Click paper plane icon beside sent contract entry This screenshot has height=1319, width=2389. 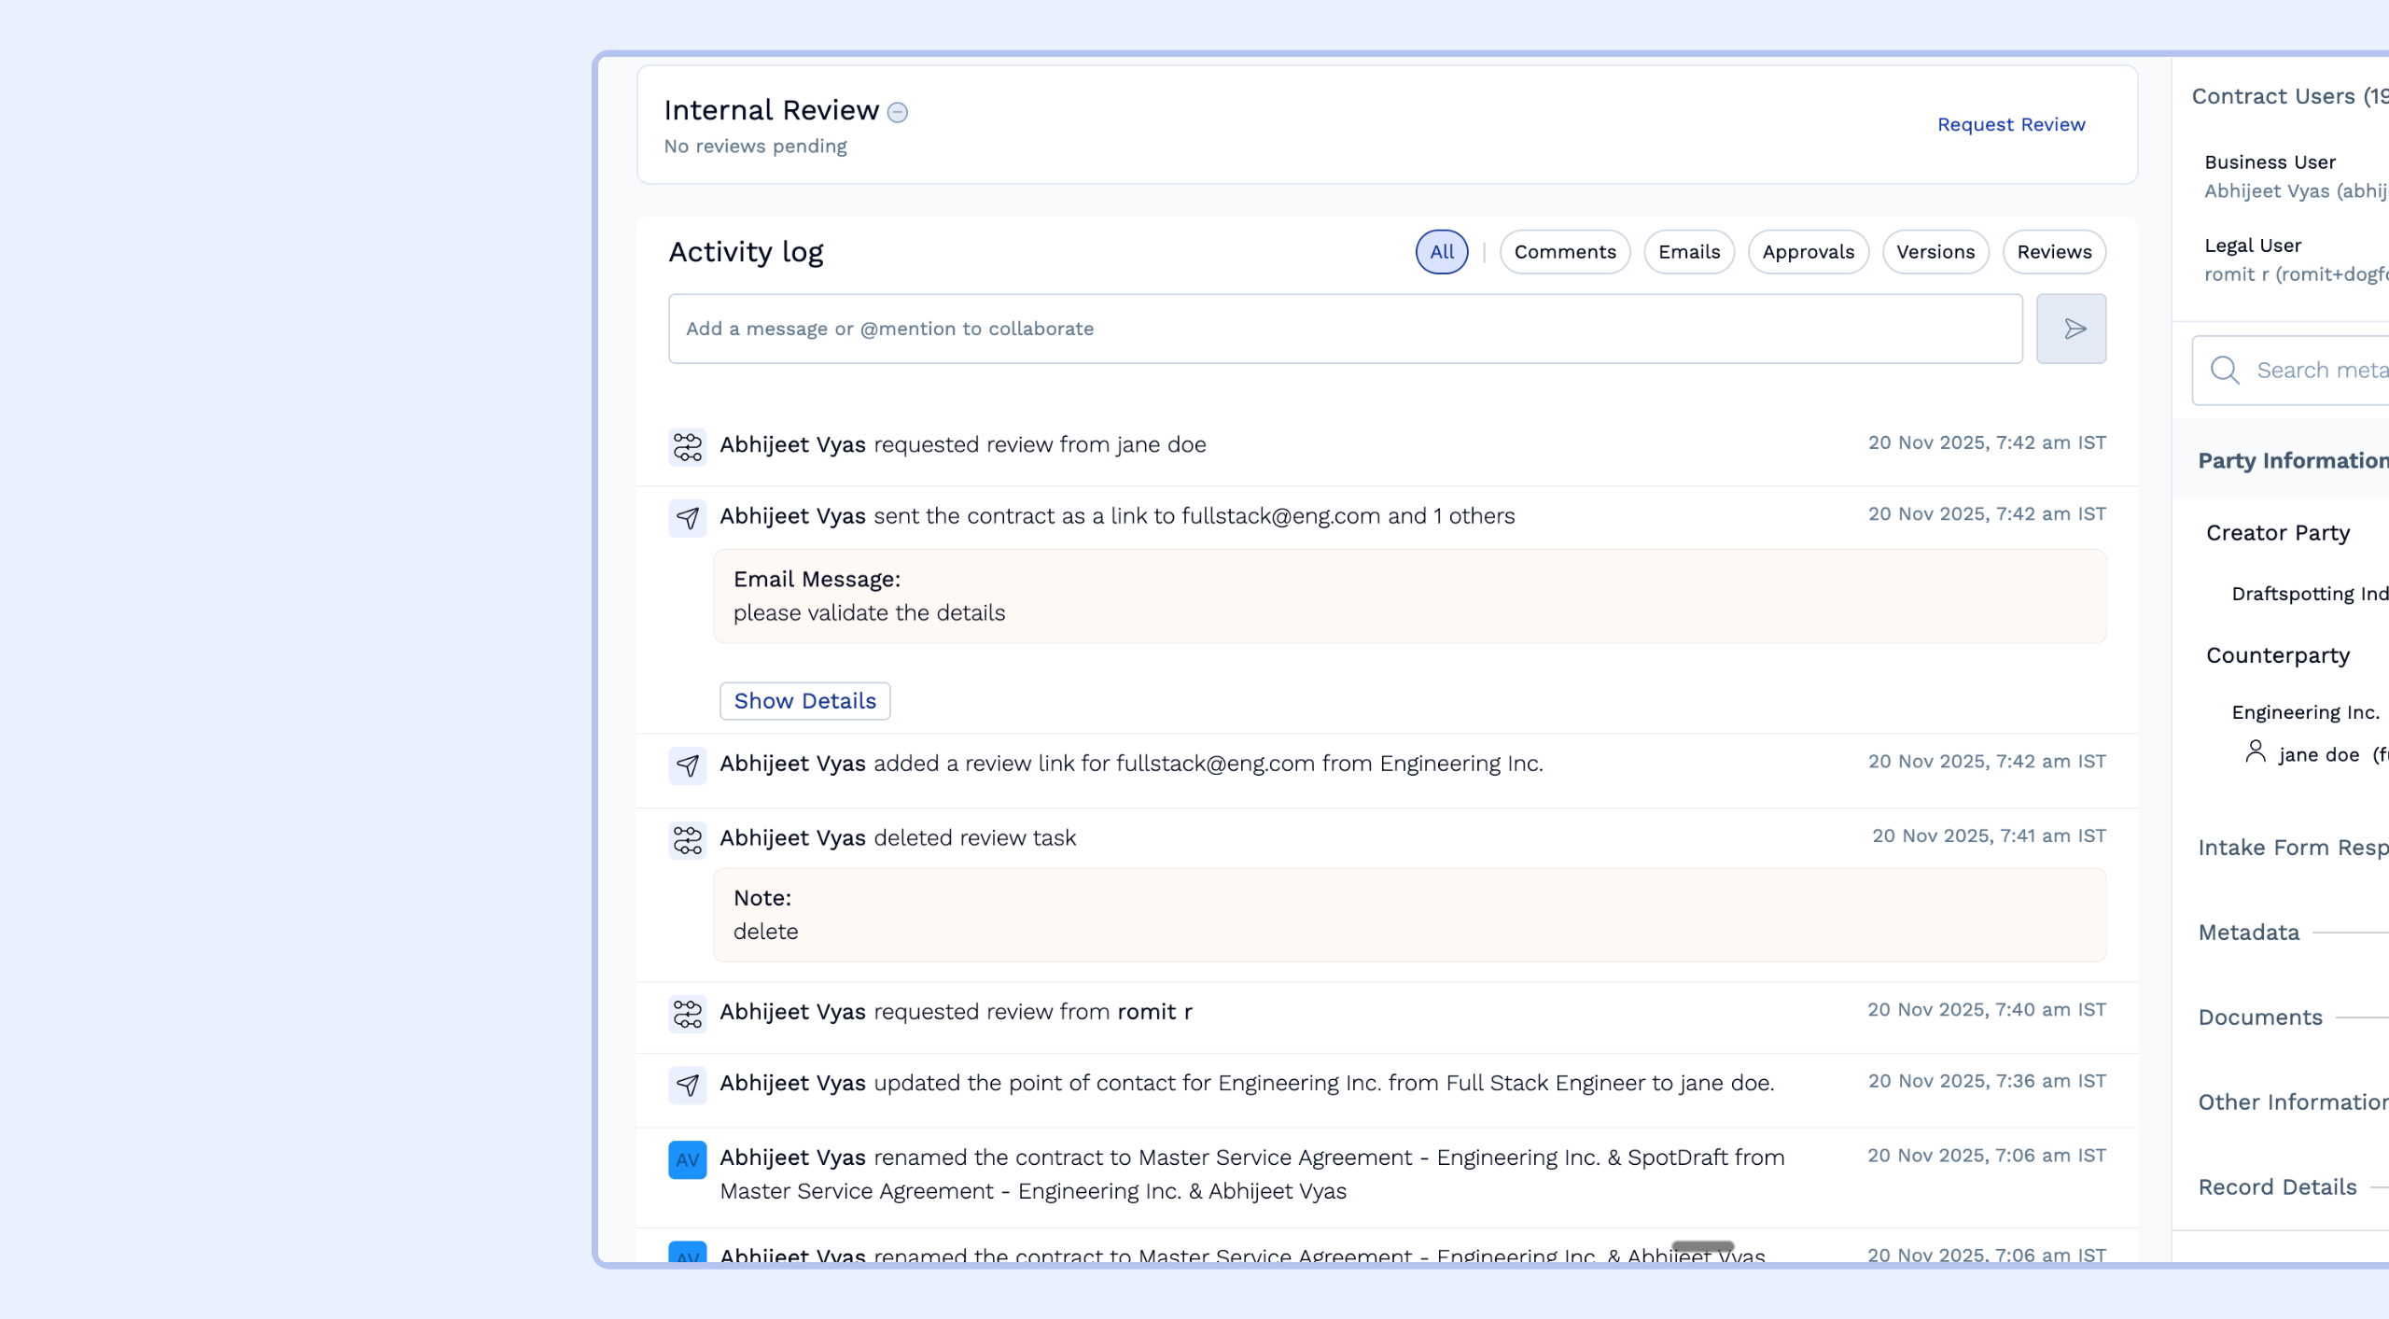tap(687, 518)
